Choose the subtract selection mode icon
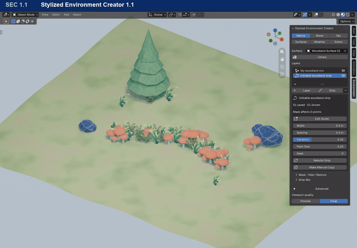This screenshot has height=248, width=357. point(23,21)
